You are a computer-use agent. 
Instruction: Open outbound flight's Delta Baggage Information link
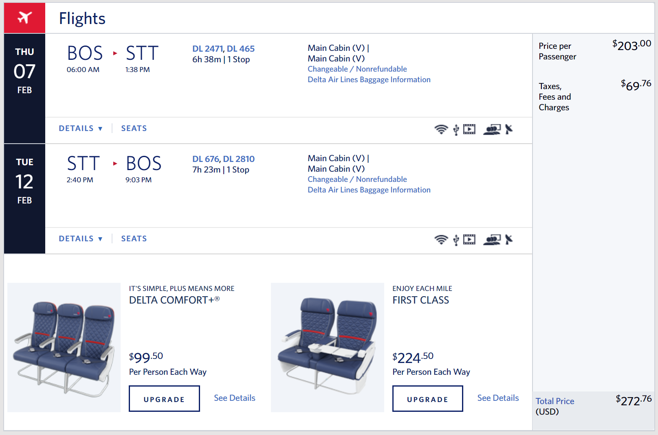(x=369, y=80)
